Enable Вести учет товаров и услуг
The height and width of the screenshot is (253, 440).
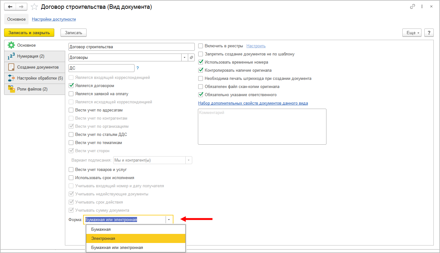pos(71,169)
